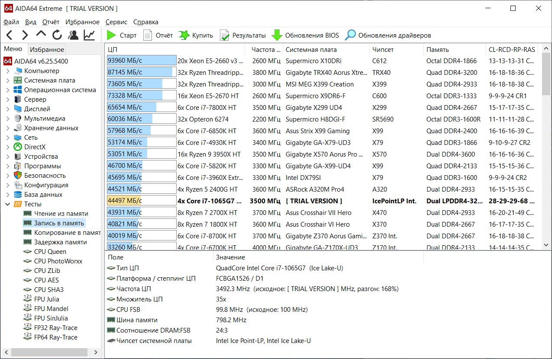This screenshot has height=359, width=552.
Task: Sort by the Память column header
Action: (x=454, y=49)
